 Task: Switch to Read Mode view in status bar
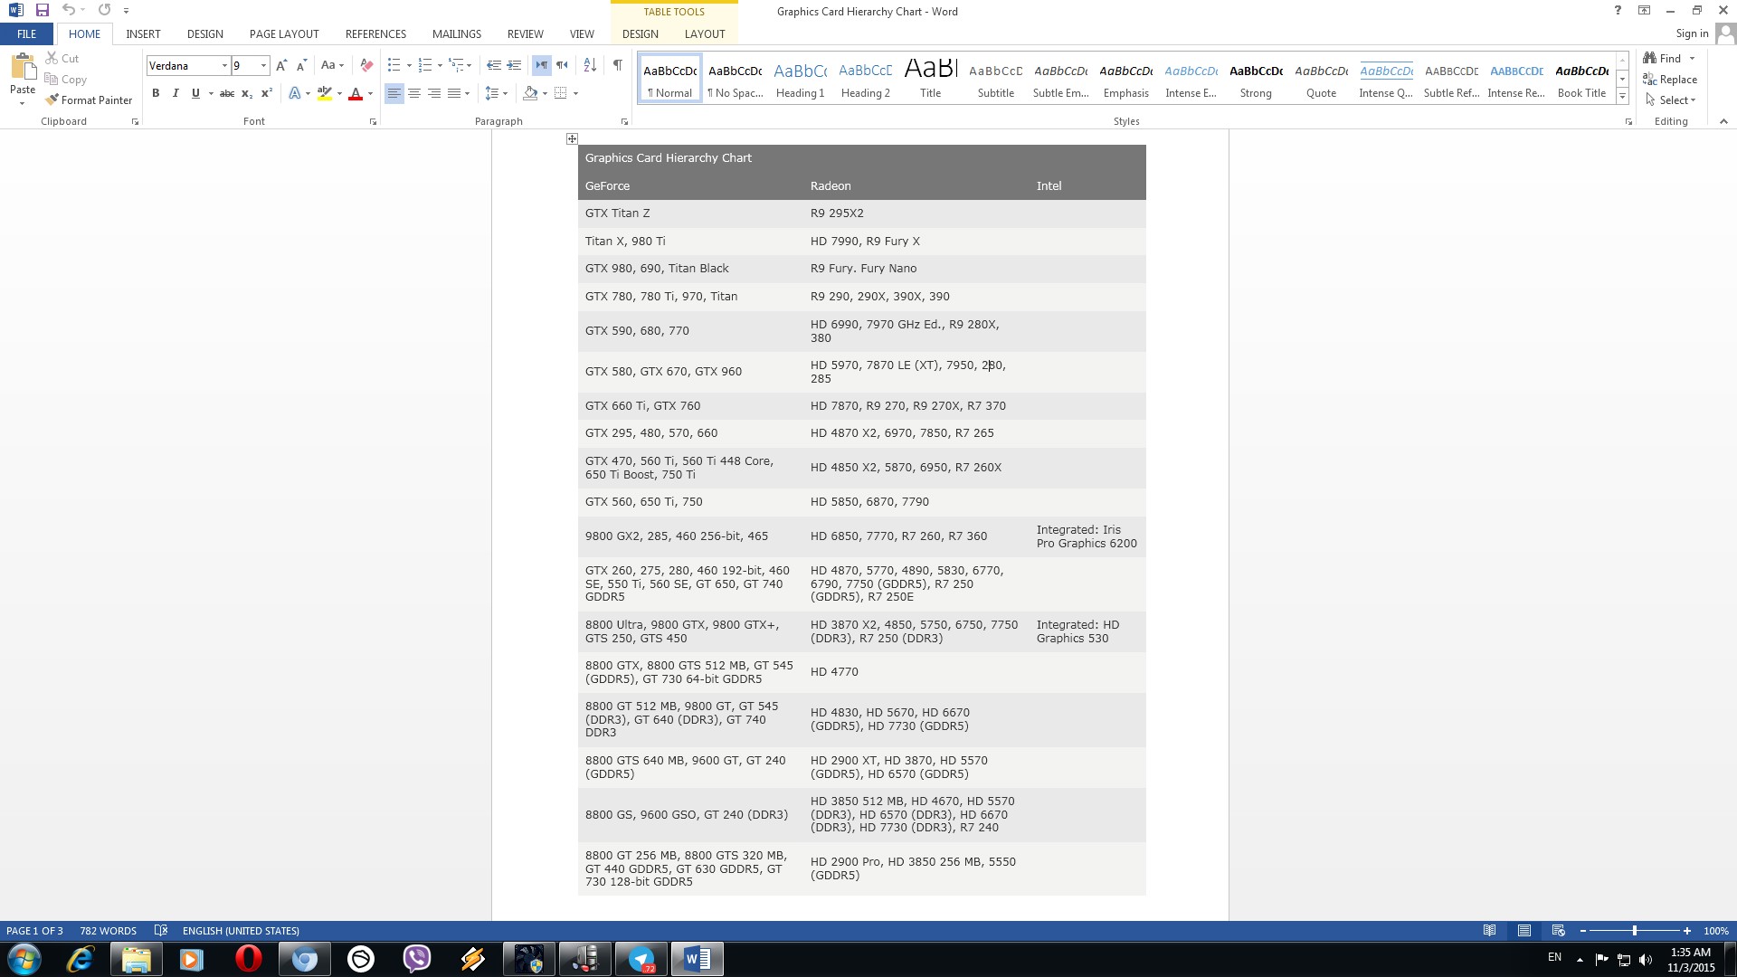point(1489,931)
